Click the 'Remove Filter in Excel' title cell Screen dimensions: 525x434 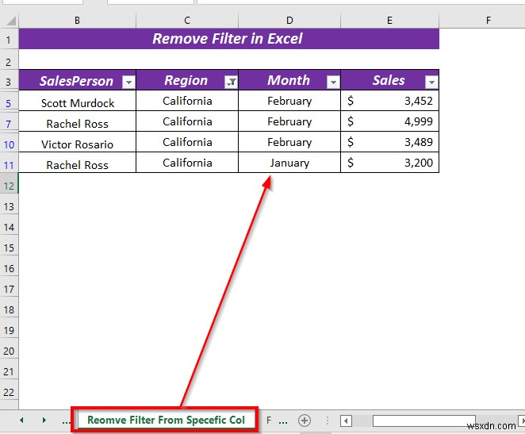pos(229,39)
